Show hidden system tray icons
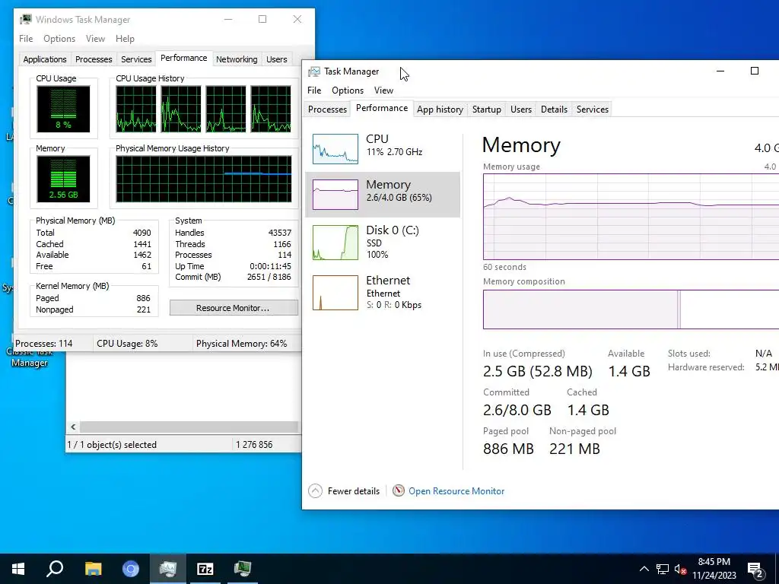Viewport: 779px width, 584px height. point(644,569)
